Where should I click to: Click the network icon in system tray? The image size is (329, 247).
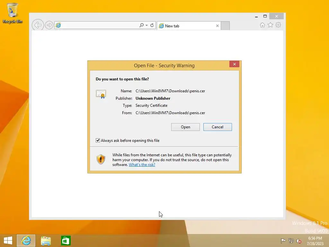point(291,241)
